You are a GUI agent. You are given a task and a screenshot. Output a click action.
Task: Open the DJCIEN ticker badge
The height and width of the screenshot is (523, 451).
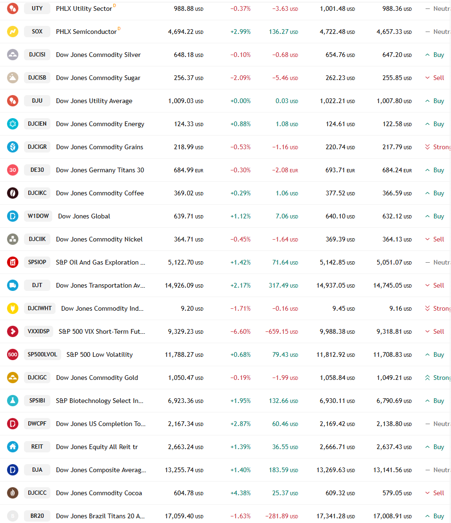coord(37,124)
